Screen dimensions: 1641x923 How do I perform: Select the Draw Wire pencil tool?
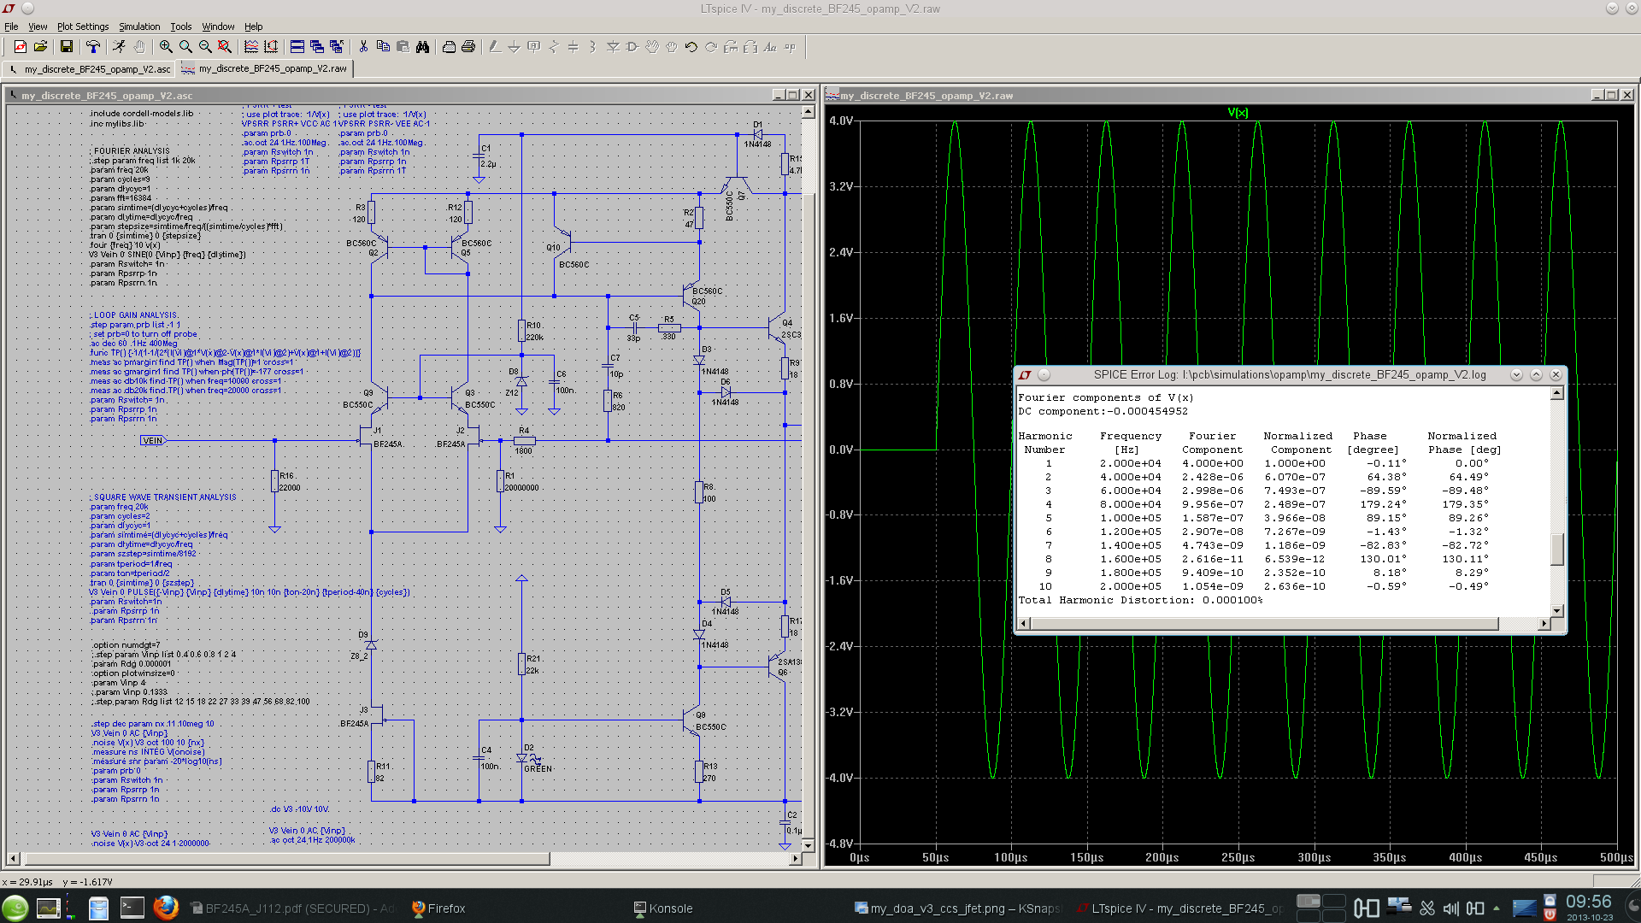495,47
